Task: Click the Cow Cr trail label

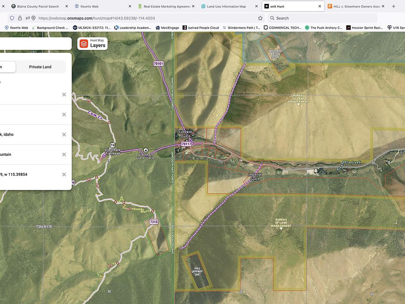Action: pos(95,115)
